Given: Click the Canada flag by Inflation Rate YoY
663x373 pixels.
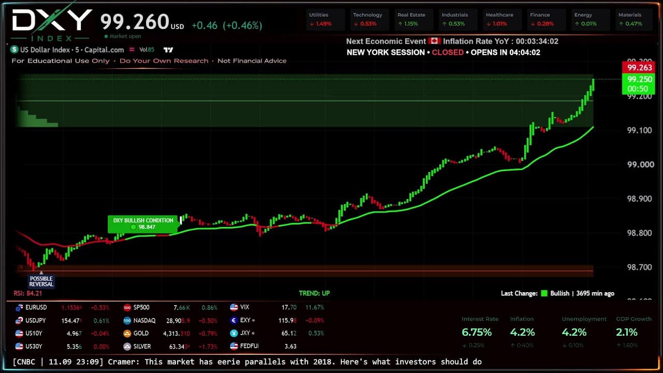Looking at the screenshot, I should [434, 41].
